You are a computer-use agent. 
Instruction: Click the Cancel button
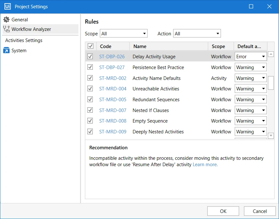click(260, 211)
